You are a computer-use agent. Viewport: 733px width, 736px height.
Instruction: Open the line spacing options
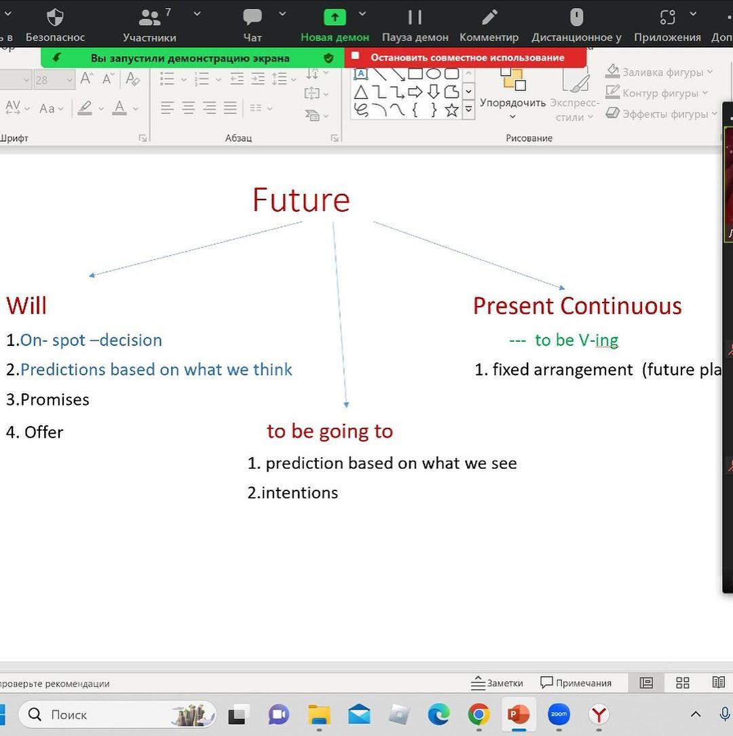click(283, 79)
